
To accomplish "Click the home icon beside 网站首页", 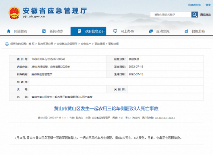I will click(x=9, y=31).
